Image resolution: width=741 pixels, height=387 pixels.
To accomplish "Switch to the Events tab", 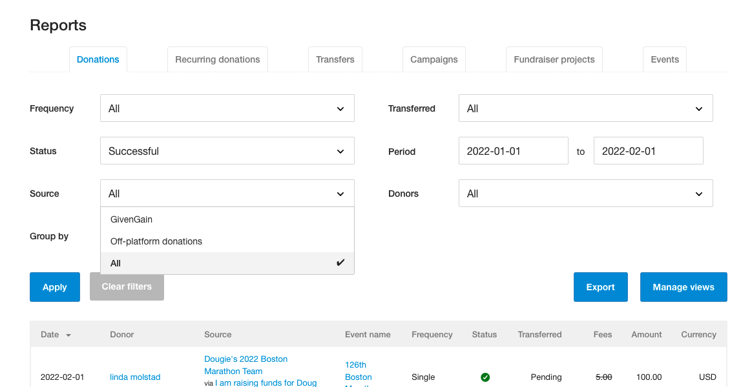I will point(664,59).
